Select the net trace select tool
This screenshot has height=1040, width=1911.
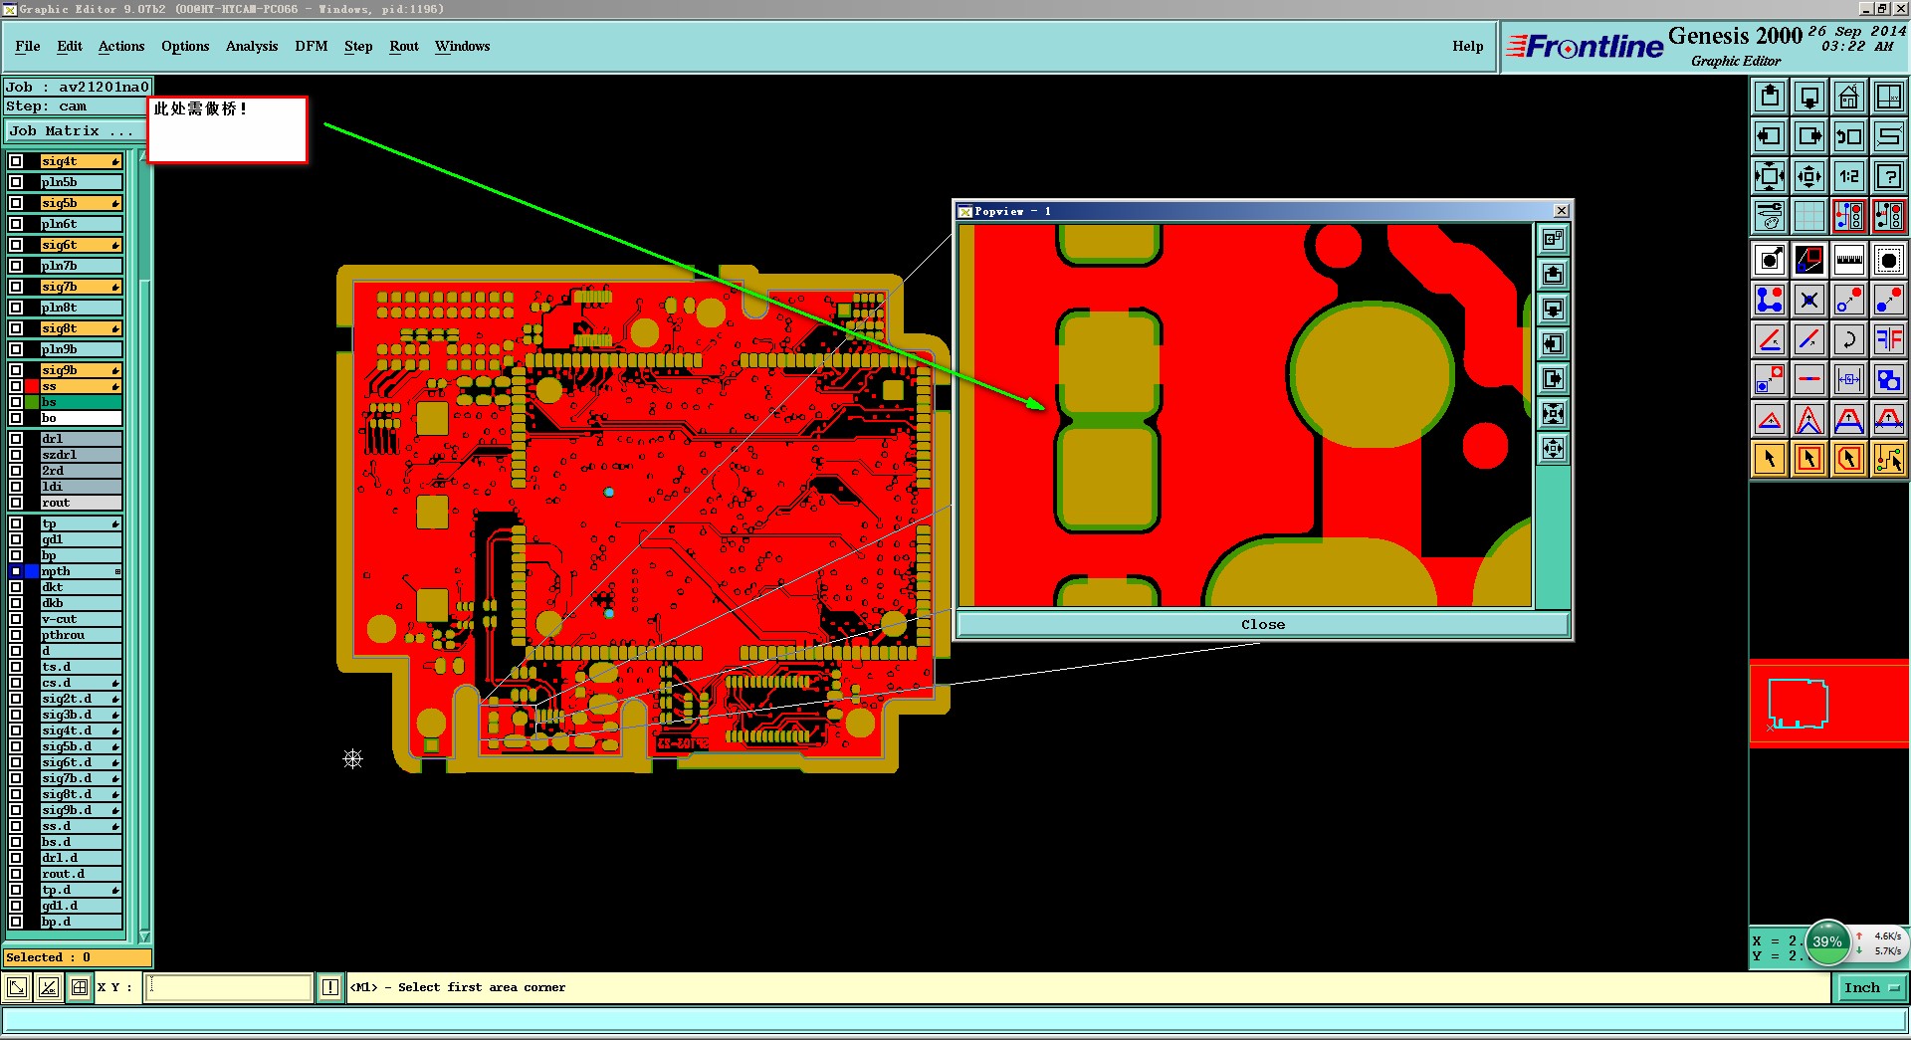[1889, 459]
